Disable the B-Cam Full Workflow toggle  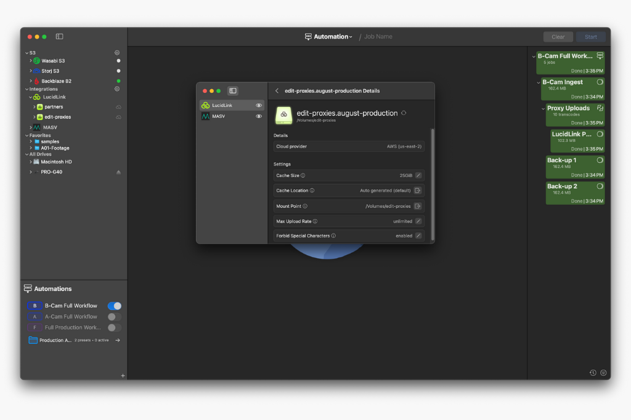(115, 306)
